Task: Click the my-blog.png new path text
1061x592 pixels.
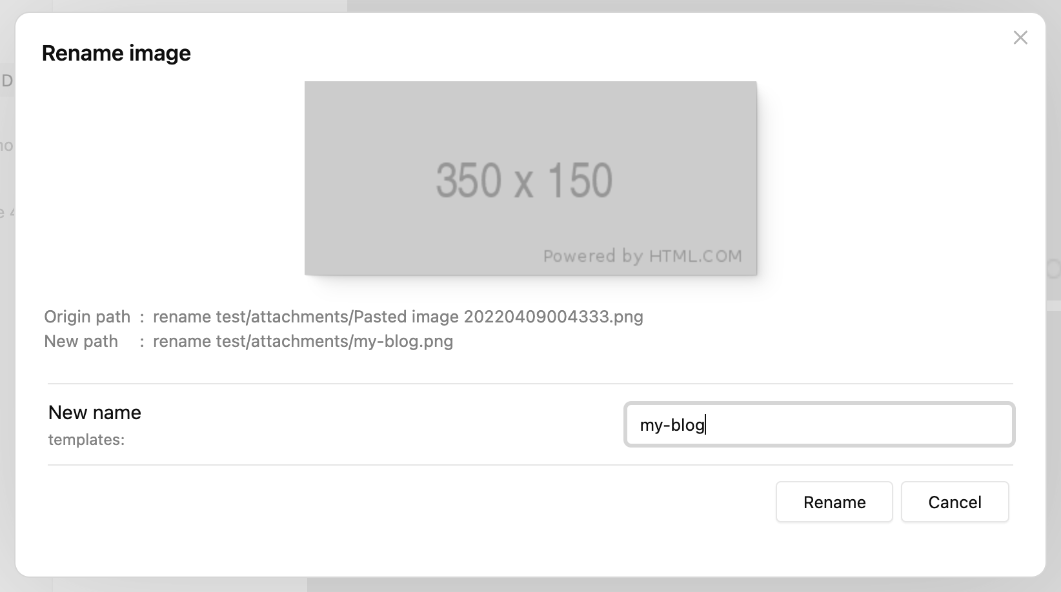Action: coord(403,341)
